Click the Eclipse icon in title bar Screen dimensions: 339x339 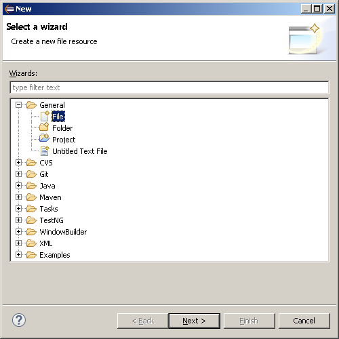click(9, 9)
